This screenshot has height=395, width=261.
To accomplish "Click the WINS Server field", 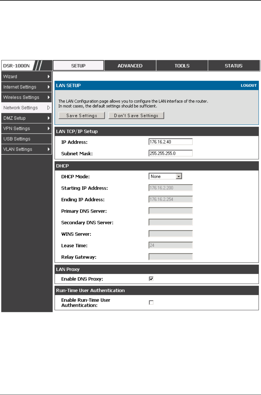I will (x=170, y=234).
